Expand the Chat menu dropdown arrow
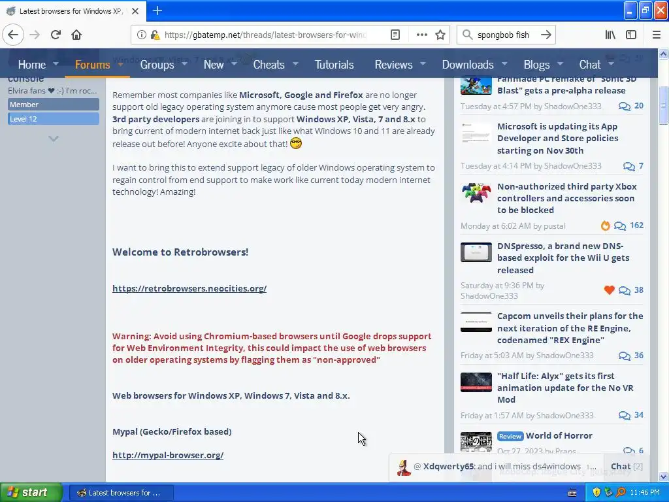This screenshot has height=502, width=669. click(611, 64)
